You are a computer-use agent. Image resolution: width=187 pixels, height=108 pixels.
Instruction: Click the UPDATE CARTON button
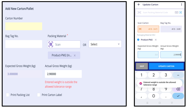[x=166, y=66]
